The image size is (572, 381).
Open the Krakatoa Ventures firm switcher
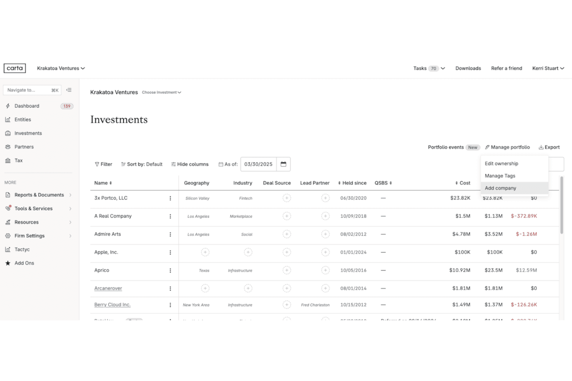pos(61,68)
